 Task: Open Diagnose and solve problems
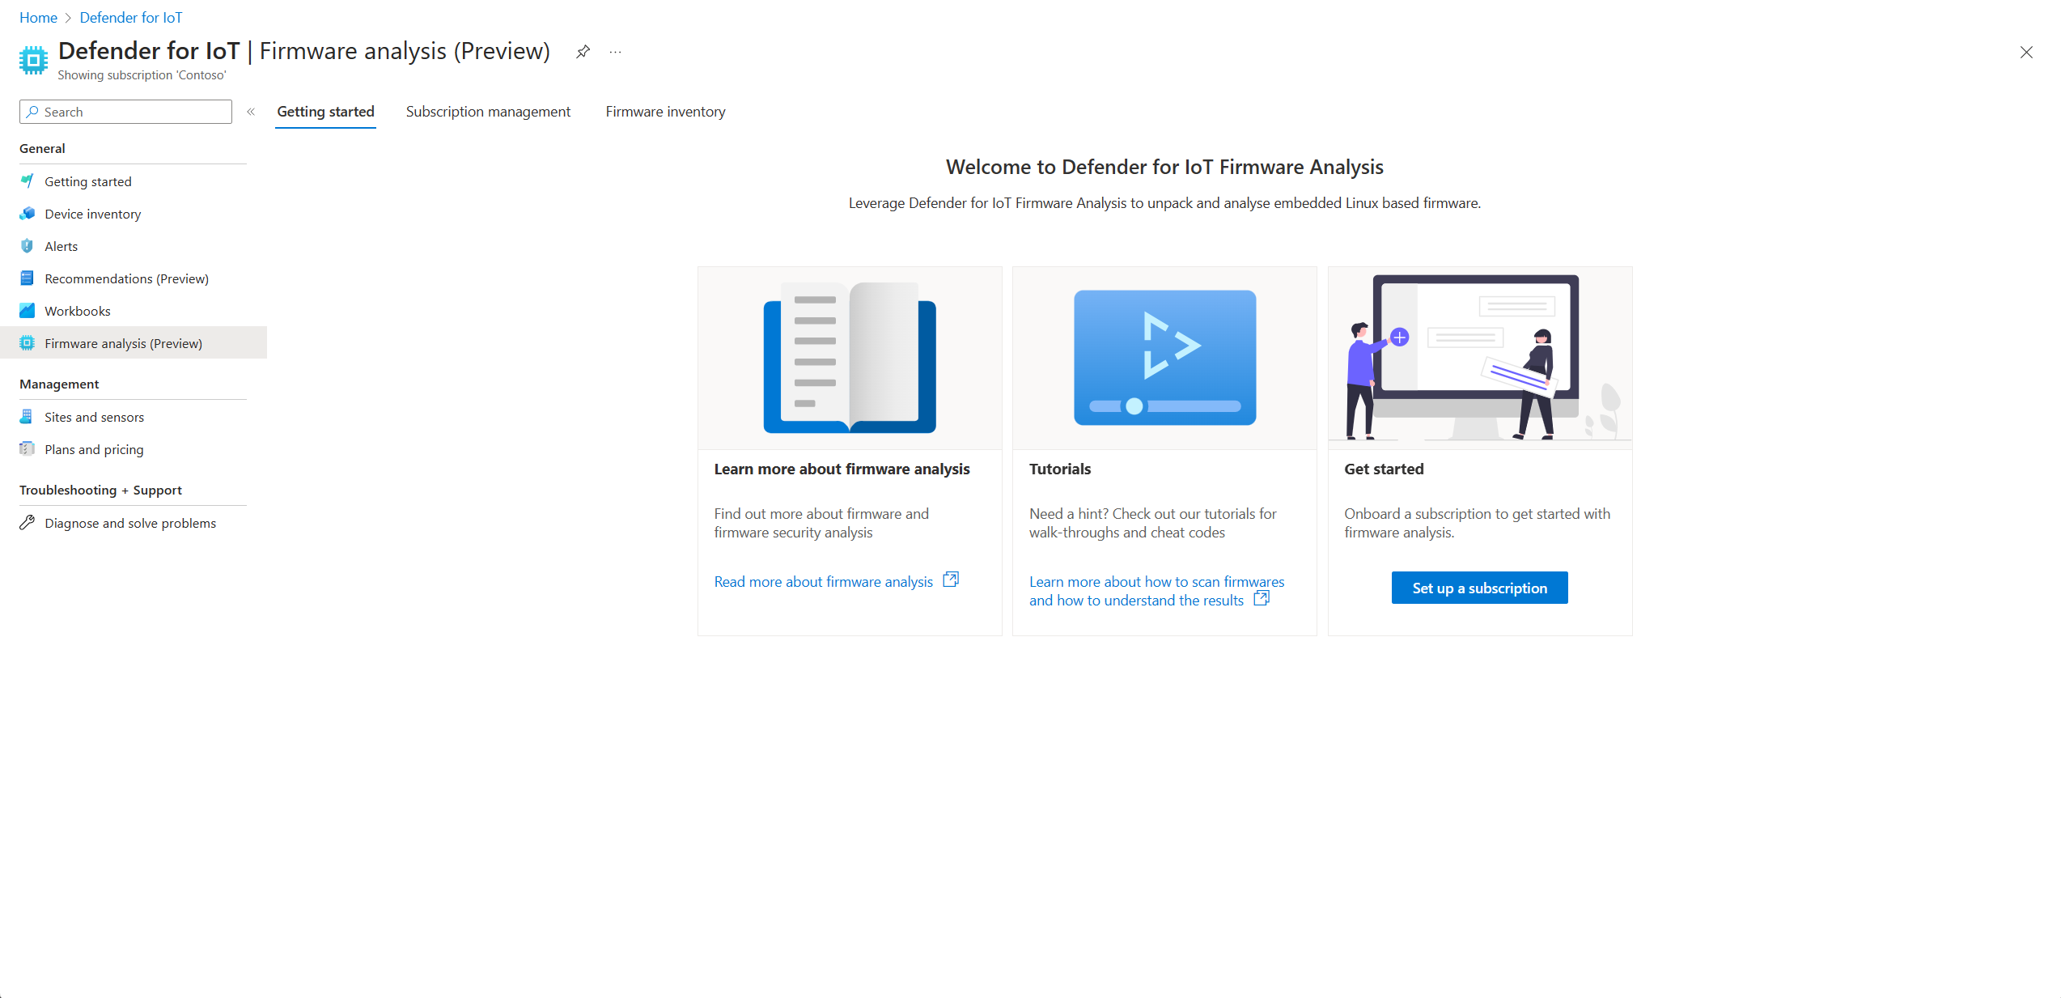pos(129,523)
